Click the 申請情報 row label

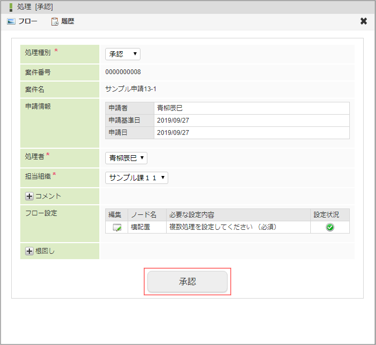coord(38,106)
